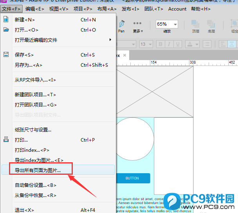Screen dimensions: 238x213
Task: Toggle underline text formatting
Action: coord(178,44)
